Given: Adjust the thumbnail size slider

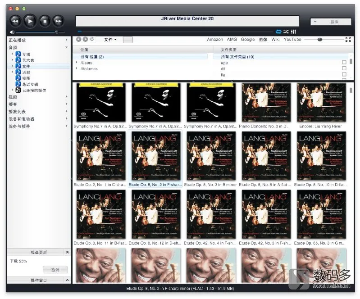Looking at the screenshot, I should click(319, 40).
